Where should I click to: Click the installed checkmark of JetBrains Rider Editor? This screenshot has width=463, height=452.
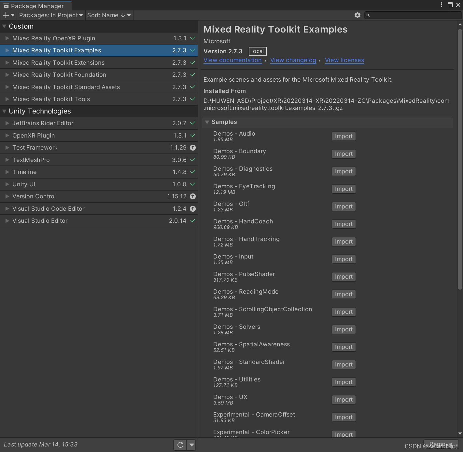click(193, 123)
